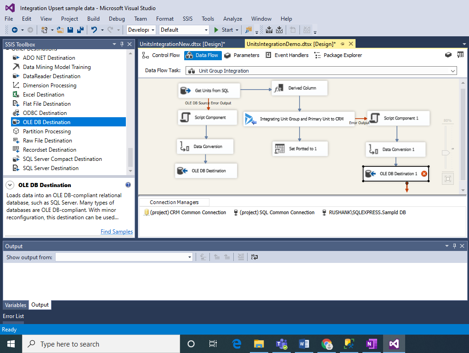Switch to the Control Flow tab

pyautogui.click(x=161, y=55)
